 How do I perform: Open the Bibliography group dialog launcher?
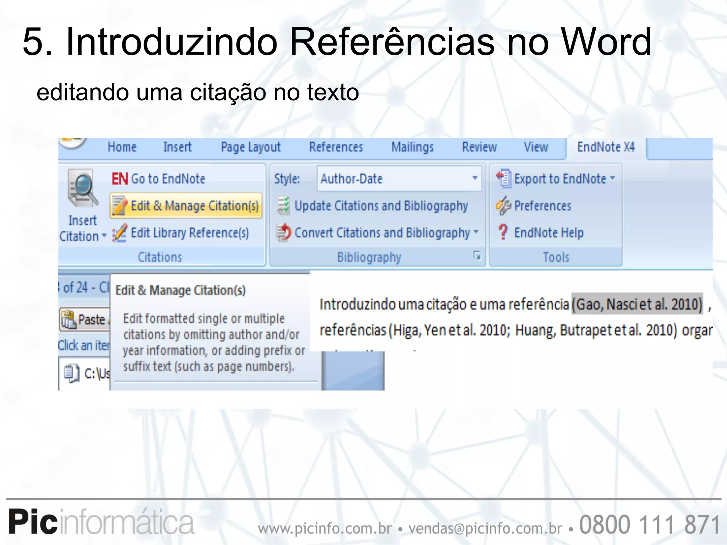(477, 255)
